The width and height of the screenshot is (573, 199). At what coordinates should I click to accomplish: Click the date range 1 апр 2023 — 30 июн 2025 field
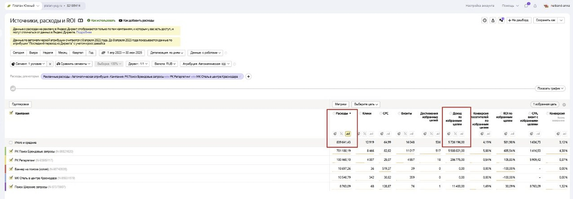tap(122, 53)
